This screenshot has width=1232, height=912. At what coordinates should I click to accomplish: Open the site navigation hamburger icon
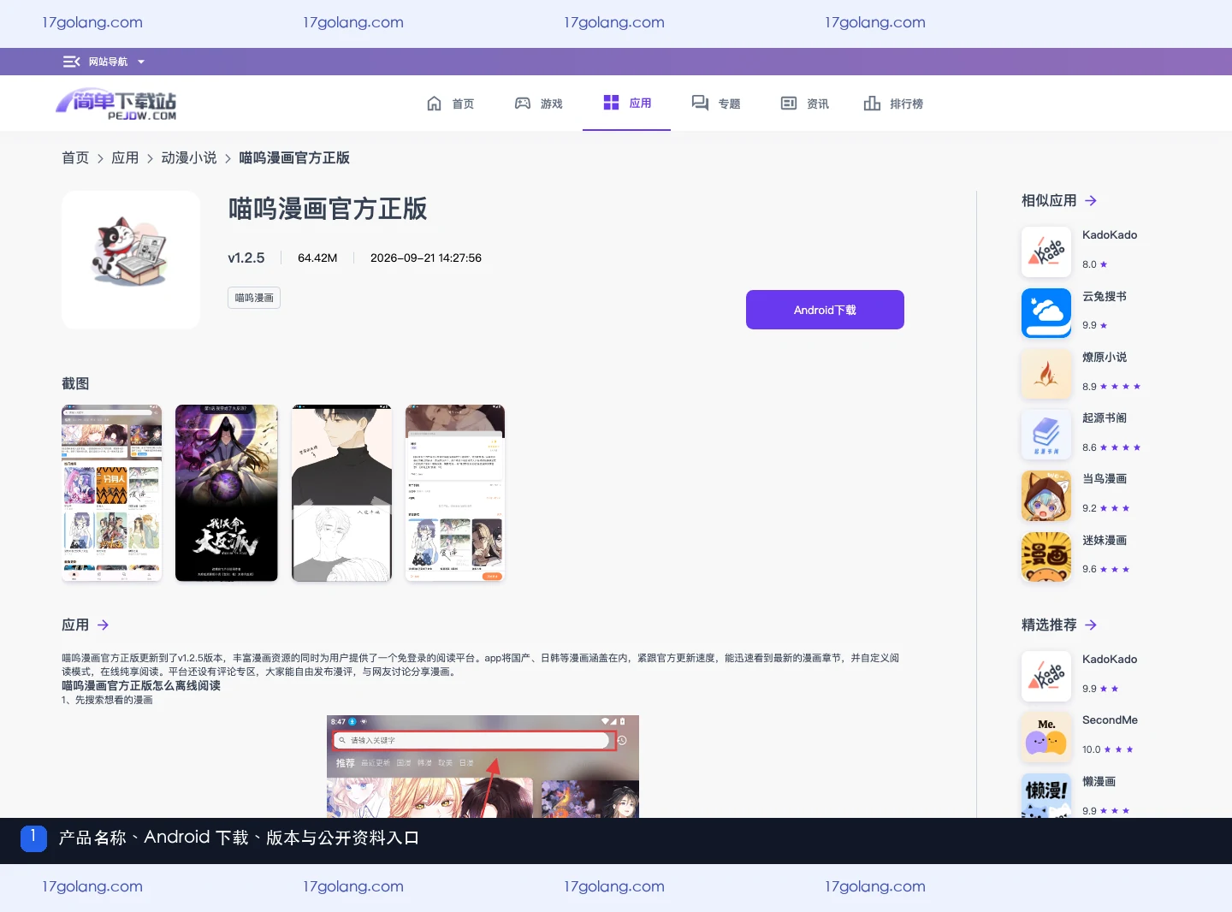tap(71, 62)
